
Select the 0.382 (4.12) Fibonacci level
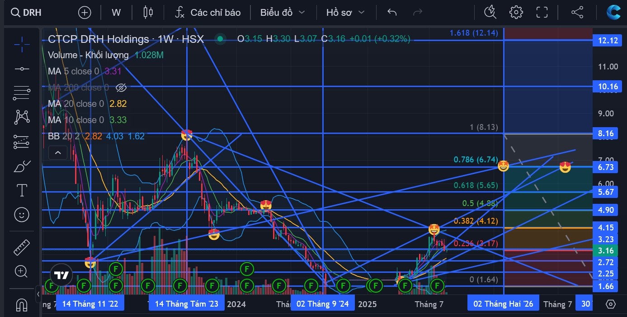coord(476,221)
